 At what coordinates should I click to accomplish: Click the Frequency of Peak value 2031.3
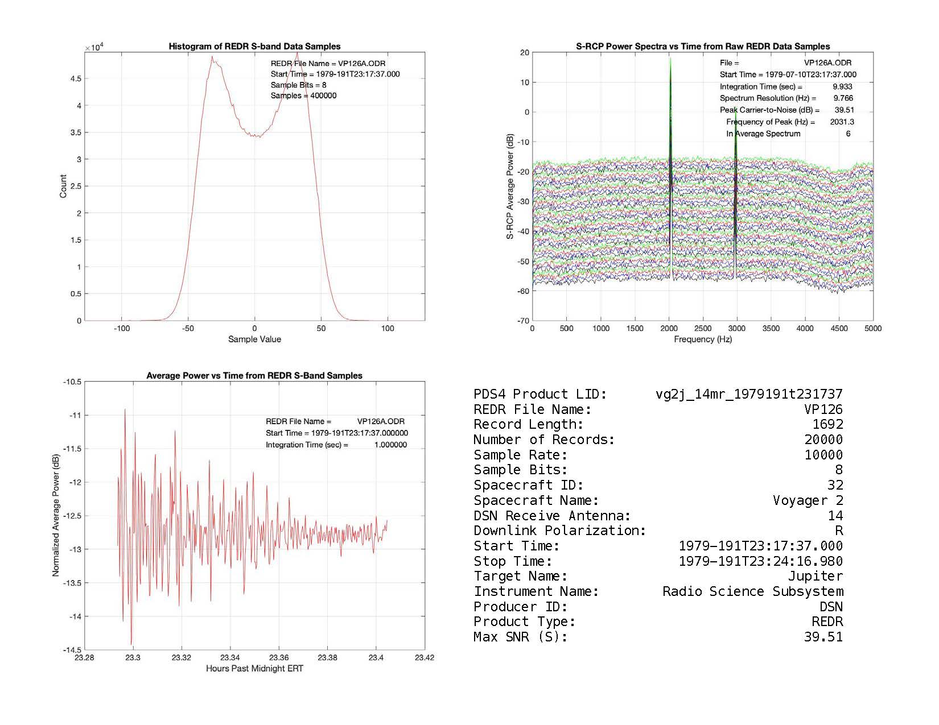tap(842, 122)
